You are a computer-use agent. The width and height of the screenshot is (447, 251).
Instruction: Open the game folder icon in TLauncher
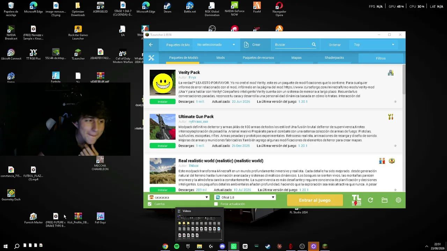(x=384, y=200)
